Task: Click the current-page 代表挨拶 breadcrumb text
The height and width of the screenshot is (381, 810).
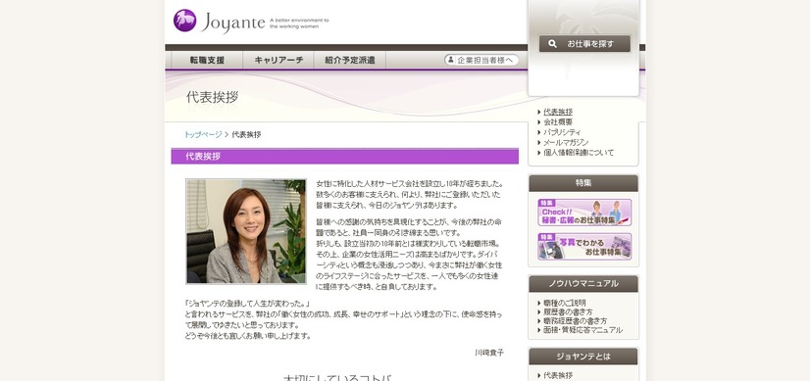Action: point(246,135)
